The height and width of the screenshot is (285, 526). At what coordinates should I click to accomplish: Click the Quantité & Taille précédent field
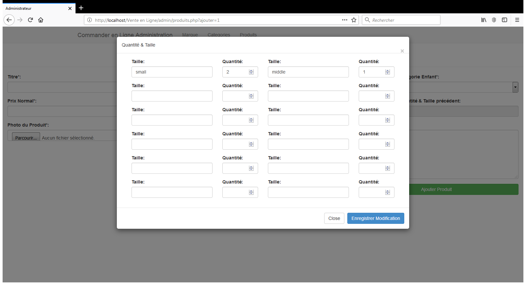click(464, 111)
